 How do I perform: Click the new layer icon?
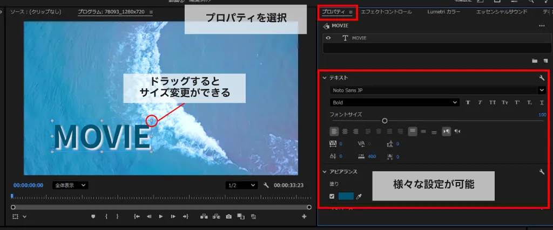(x=545, y=61)
